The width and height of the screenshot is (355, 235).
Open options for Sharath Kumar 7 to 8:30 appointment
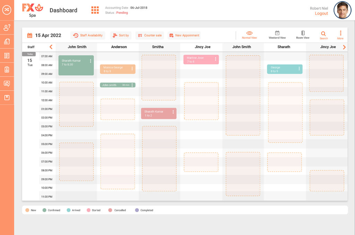(91, 61)
